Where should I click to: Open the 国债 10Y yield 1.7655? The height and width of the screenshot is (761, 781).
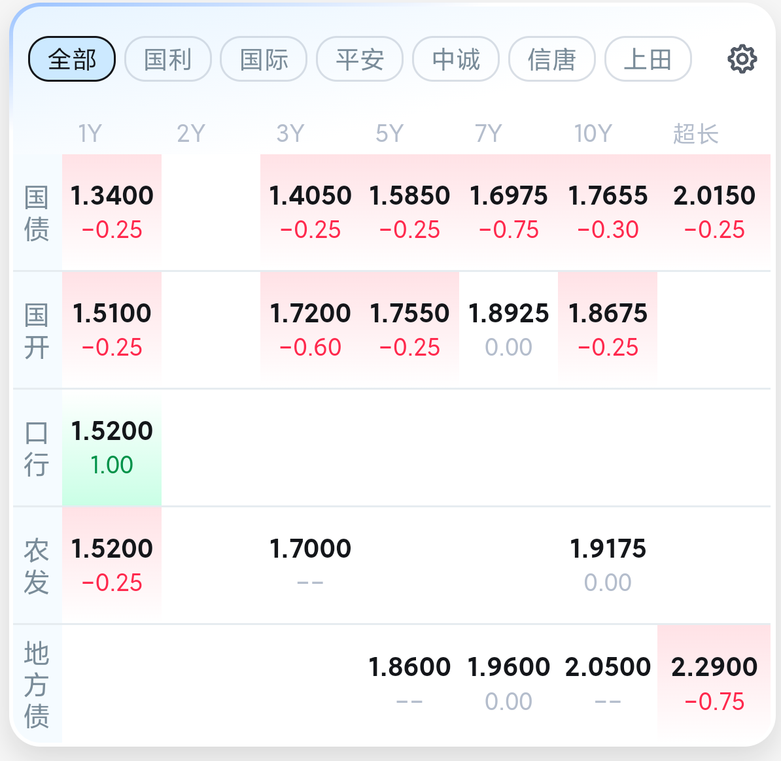pyautogui.click(x=608, y=211)
